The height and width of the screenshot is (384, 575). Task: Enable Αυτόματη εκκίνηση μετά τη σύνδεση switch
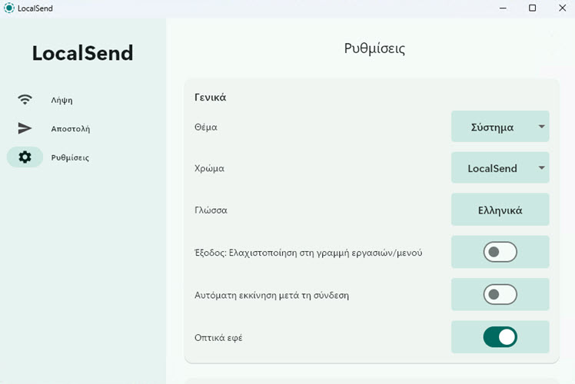[x=500, y=294]
